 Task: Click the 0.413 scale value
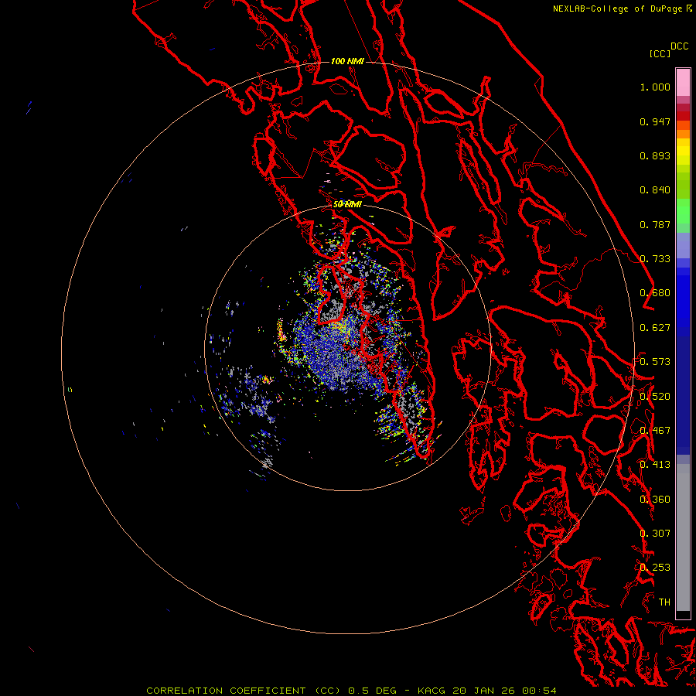pos(655,465)
